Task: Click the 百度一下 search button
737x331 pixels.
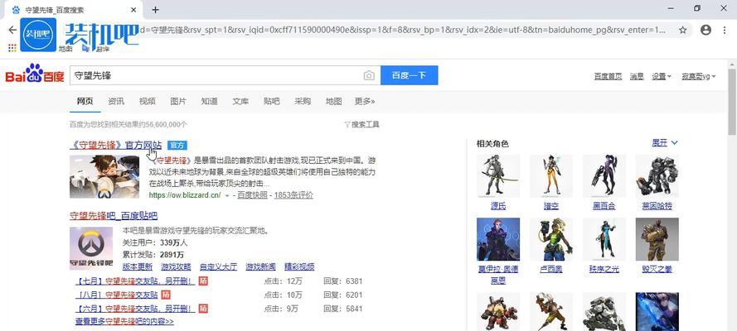Action: point(409,75)
